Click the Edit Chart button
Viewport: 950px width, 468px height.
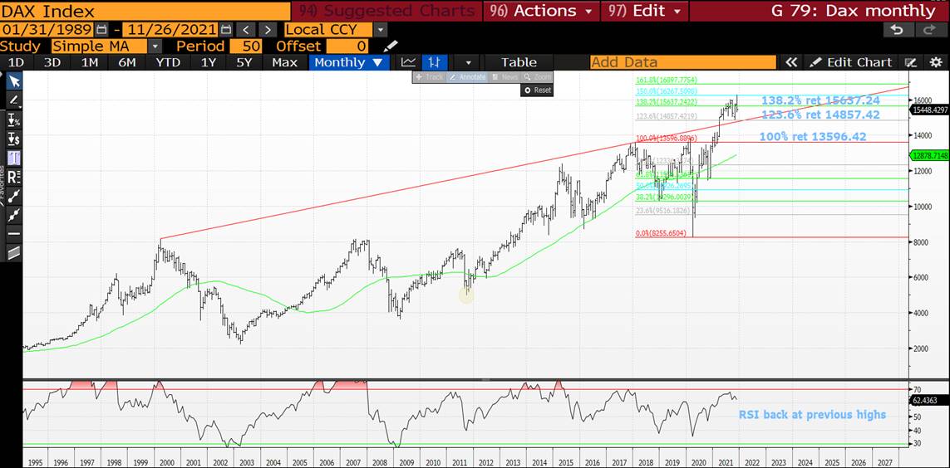click(851, 62)
